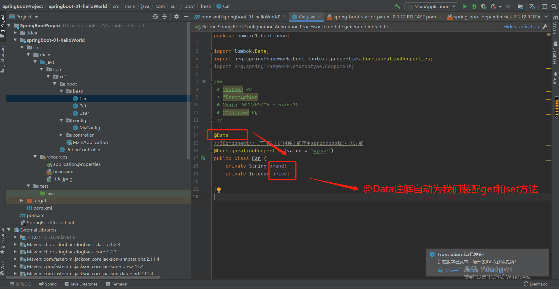
Task: Collapse the resources folder
Action: (x=35, y=157)
